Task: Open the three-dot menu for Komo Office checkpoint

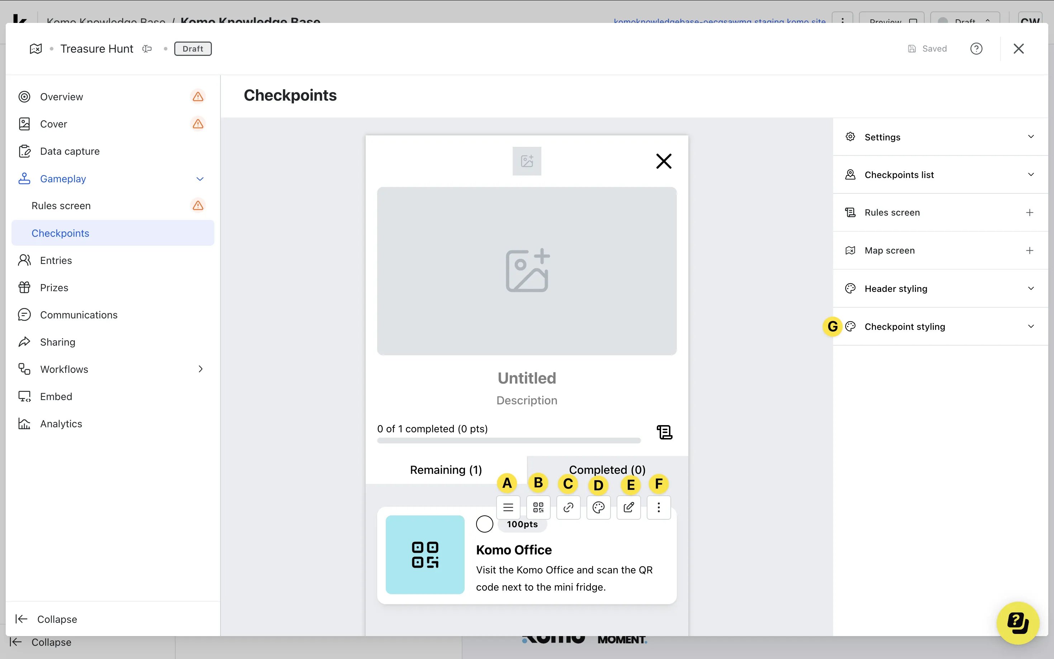Action: [x=659, y=508]
